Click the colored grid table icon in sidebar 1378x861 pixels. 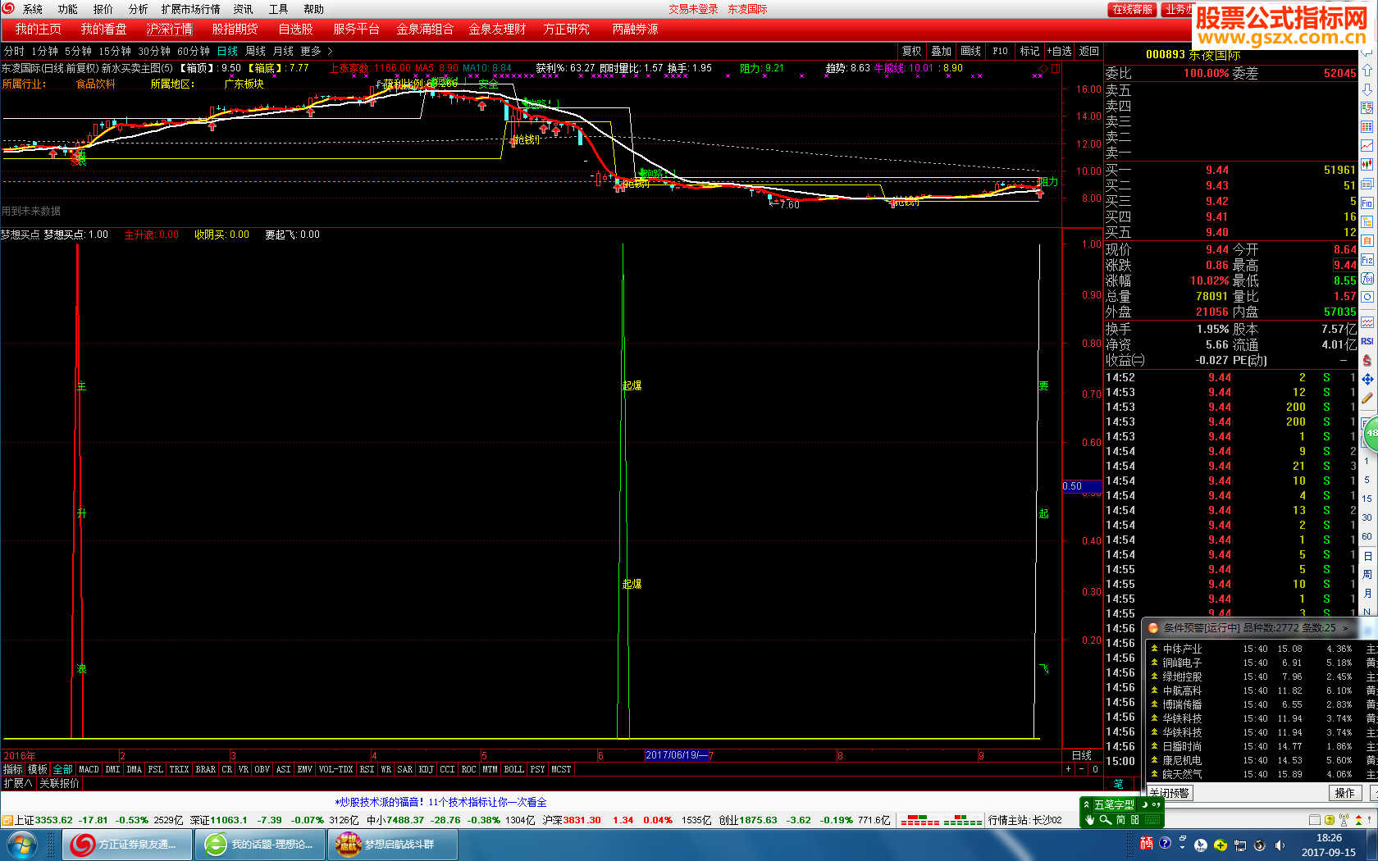click(1367, 126)
